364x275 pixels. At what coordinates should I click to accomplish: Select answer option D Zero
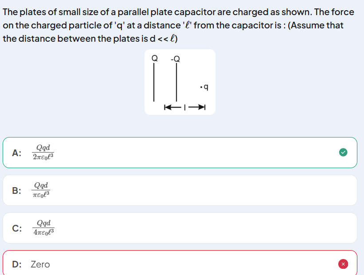tap(180, 263)
